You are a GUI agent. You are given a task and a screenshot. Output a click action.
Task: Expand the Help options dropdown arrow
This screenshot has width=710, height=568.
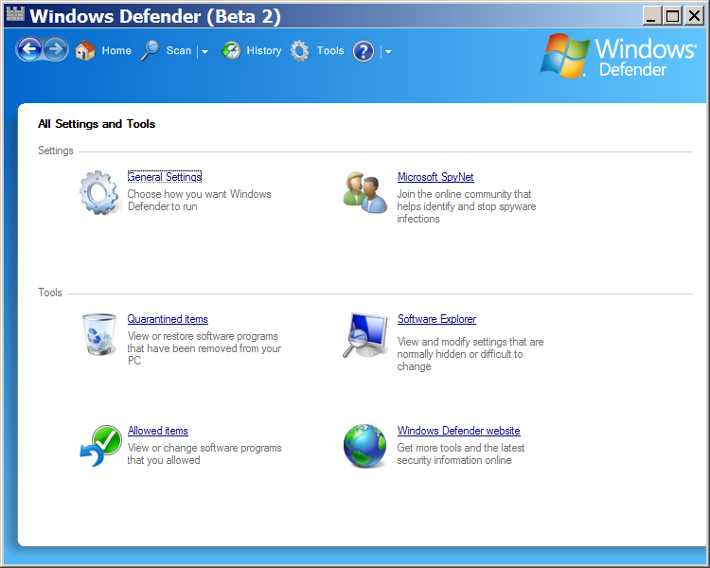pos(388,52)
